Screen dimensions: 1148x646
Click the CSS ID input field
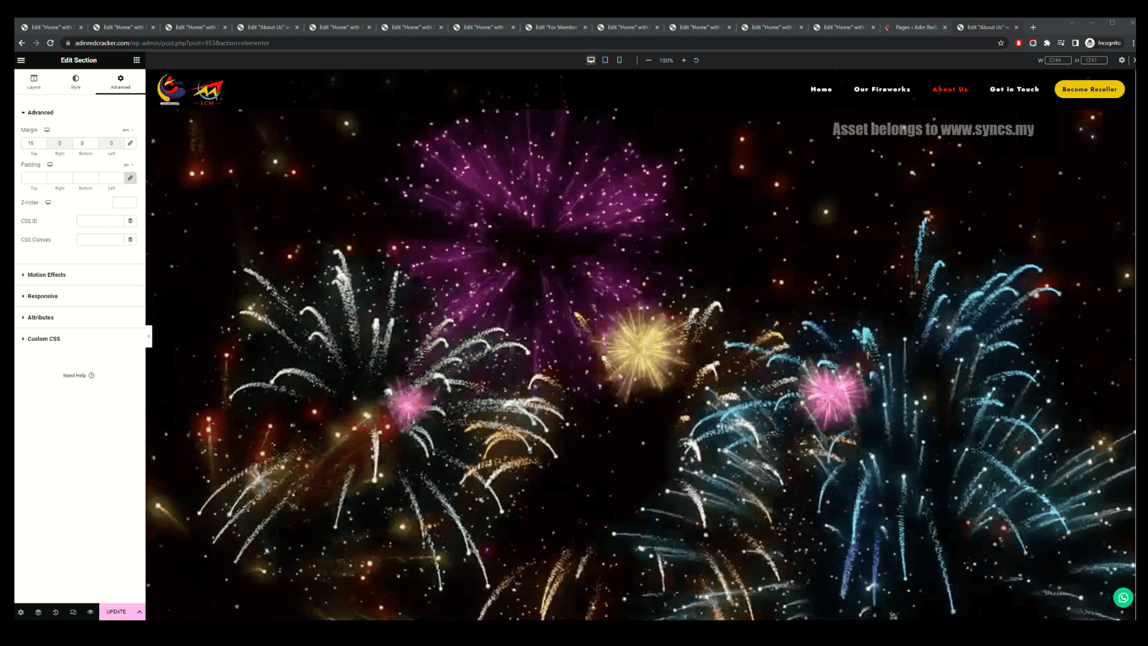click(100, 221)
